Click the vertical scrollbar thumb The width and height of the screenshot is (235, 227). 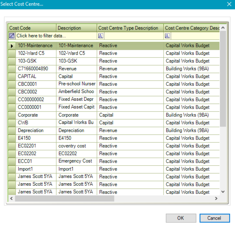coord(223,79)
